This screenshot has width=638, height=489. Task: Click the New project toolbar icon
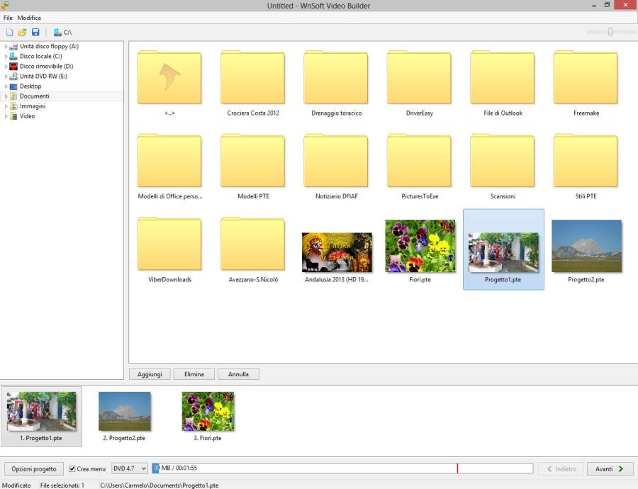click(x=9, y=32)
